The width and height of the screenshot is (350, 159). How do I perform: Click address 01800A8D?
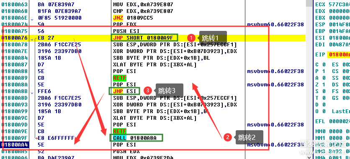[14, 98]
